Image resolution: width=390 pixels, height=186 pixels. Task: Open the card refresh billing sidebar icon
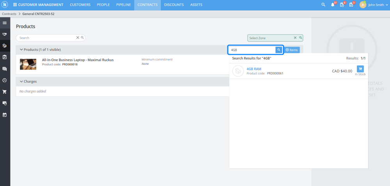pos(4,103)
